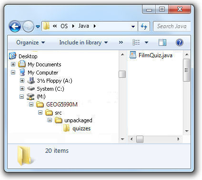Select the GEOG5990M folder
Viewport: 202px width, 180px height.
tap(62, 105)
